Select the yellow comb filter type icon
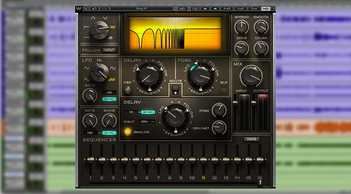Screen dimensions: 351x194 113,27
